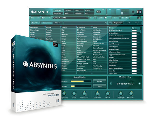Open the Envelope tab
The image size is (150, 120).
pos(78,14)
